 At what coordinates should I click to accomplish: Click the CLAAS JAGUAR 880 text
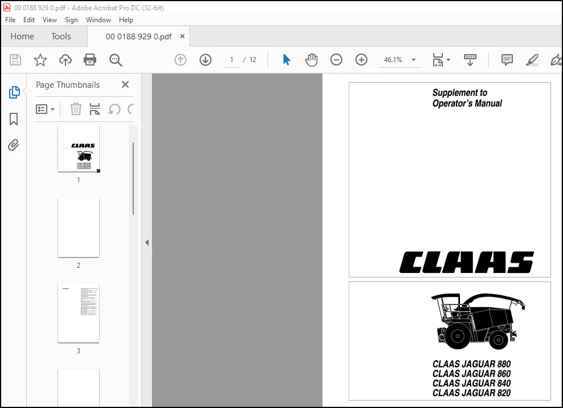[471, 364]
